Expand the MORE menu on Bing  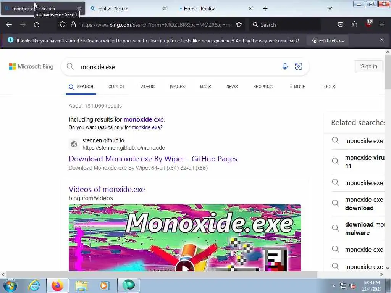[x=297, y=87]
